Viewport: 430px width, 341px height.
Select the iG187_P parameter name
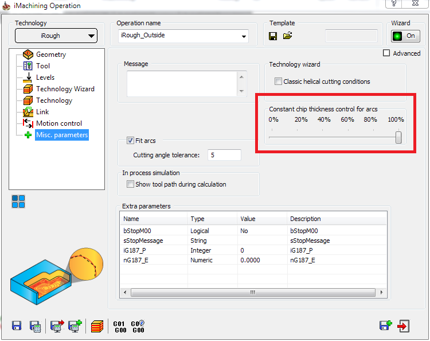[x=134, y=250]
